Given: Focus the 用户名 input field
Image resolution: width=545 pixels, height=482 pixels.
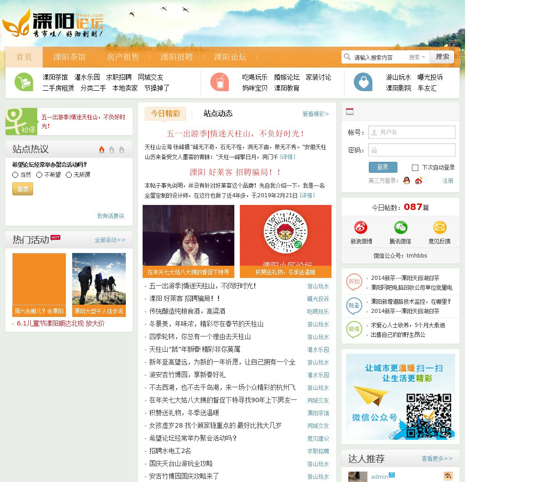Looking at the screenshot, I should click(412, 132).
